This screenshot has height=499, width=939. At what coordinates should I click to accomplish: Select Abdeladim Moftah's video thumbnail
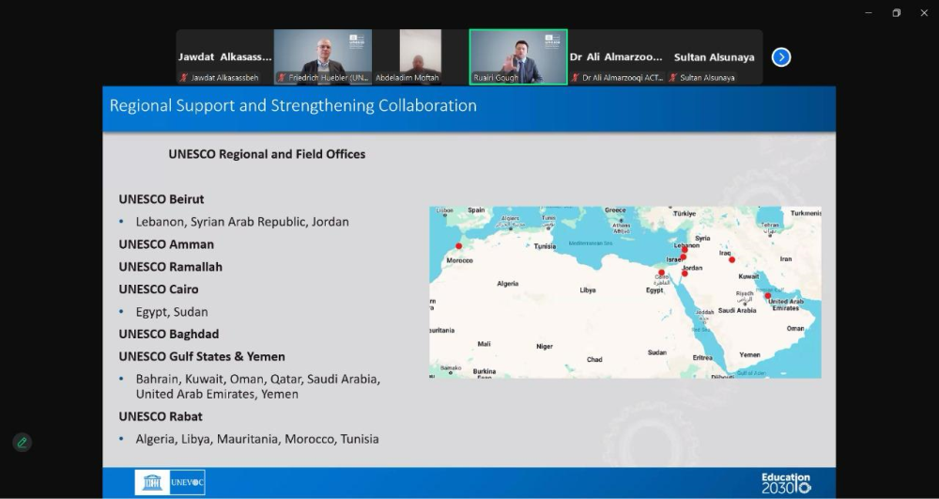click(420, 55)
